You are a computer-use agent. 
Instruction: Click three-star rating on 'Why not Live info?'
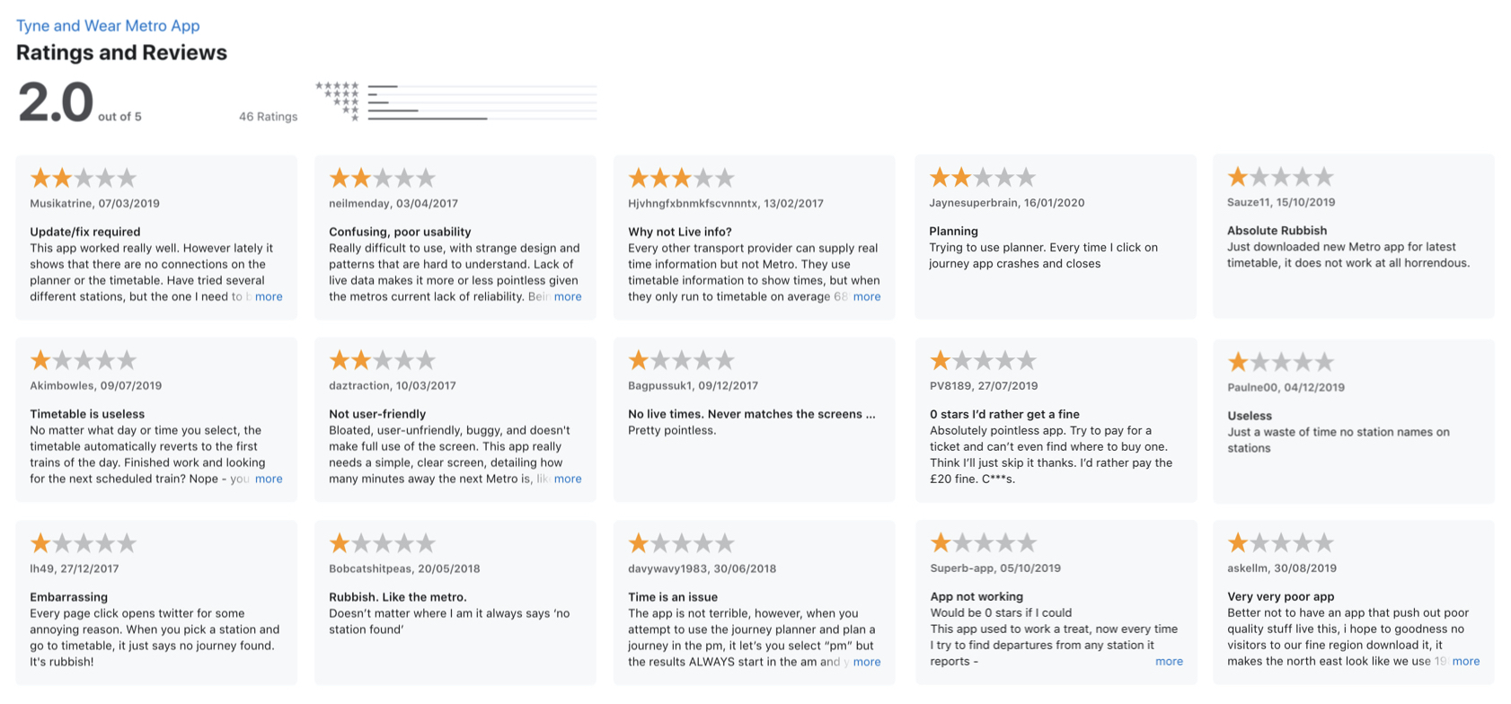(681, 178)
